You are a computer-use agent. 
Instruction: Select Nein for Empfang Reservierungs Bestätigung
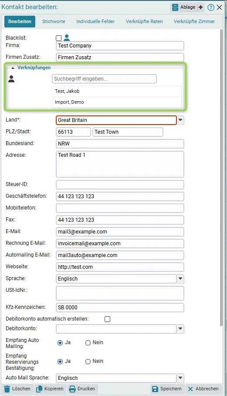coord(88,362)
